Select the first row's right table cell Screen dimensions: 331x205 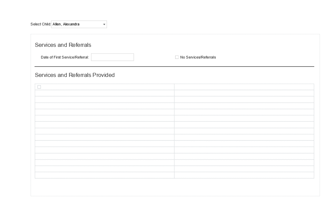coord(244,87)
